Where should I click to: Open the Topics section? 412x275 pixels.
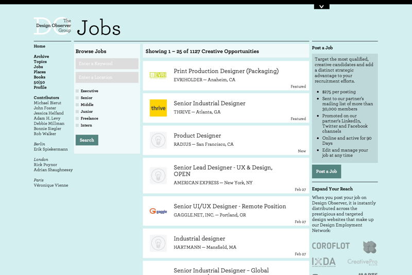tap(40, 62)
